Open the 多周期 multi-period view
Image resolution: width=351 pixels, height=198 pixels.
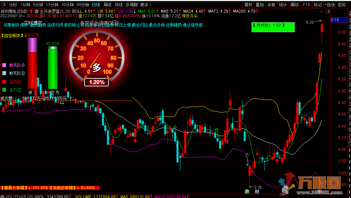pyautogui.click(x=131, y=4)
